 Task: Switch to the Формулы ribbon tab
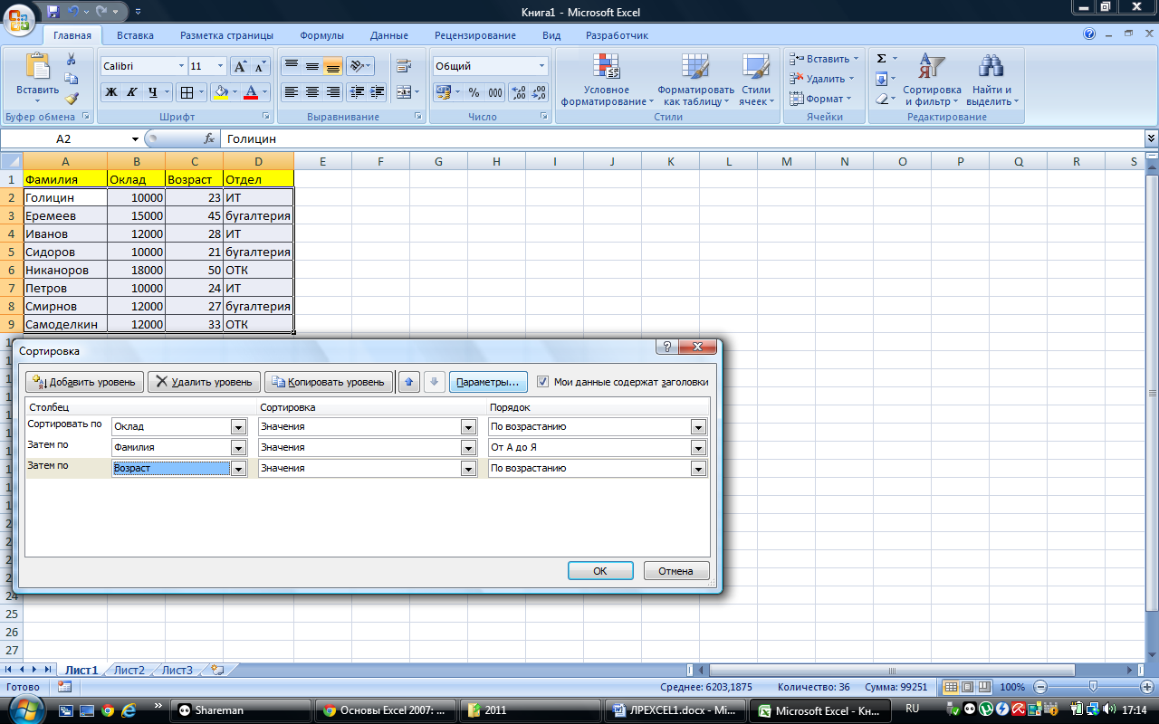[321, 35]
